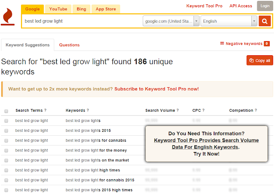This screenshot has height=193, width=274.
Task: Click the CPC column header
Action: click(197, 110)
